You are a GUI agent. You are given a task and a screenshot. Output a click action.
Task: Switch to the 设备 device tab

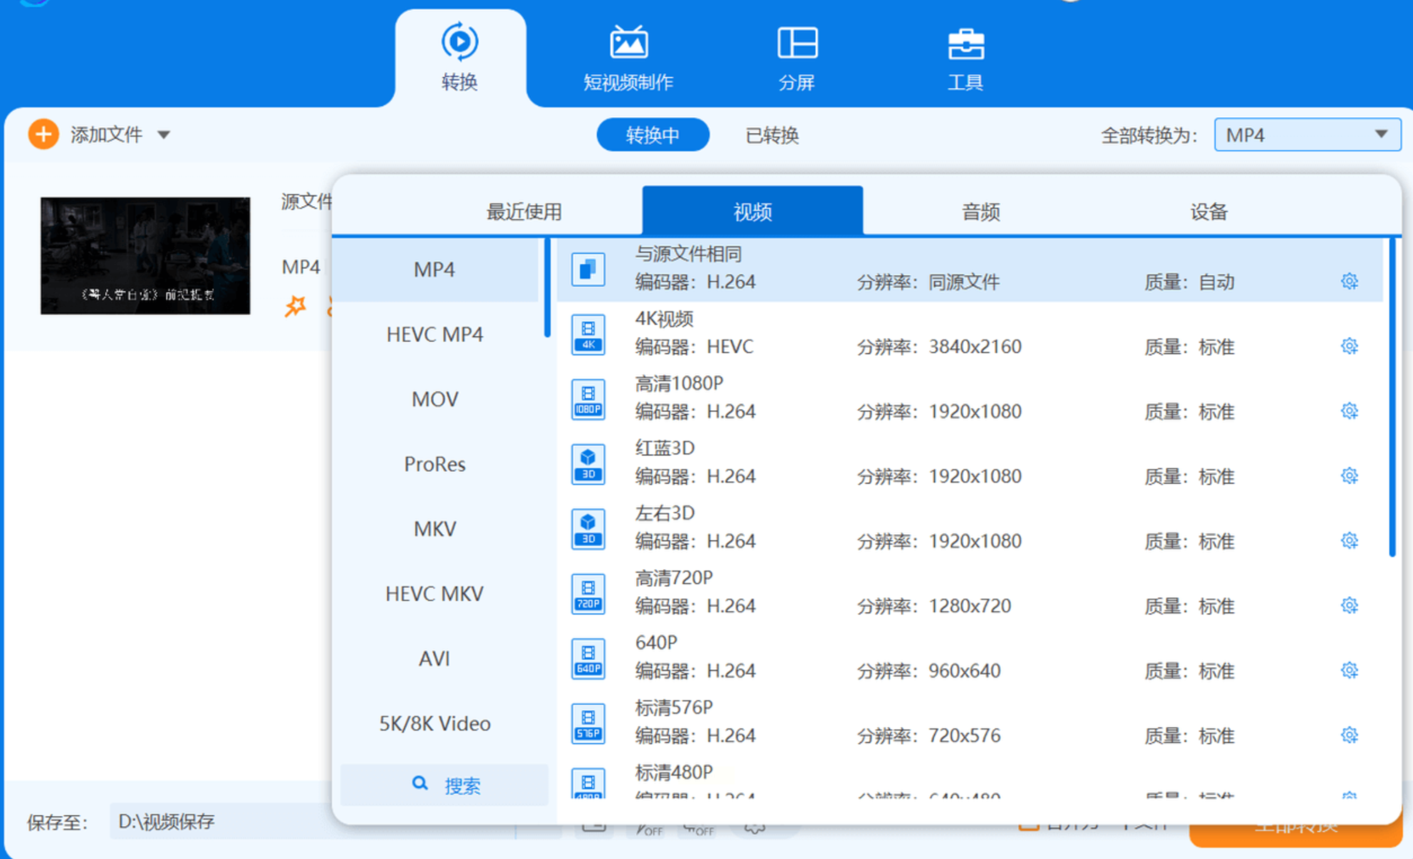tap(1208, 212)
